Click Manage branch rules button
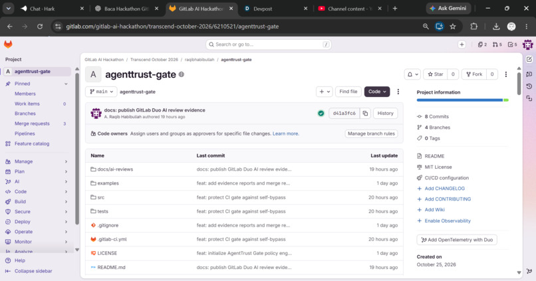Viewport: 536px width, 281px height. click(371, 134)
